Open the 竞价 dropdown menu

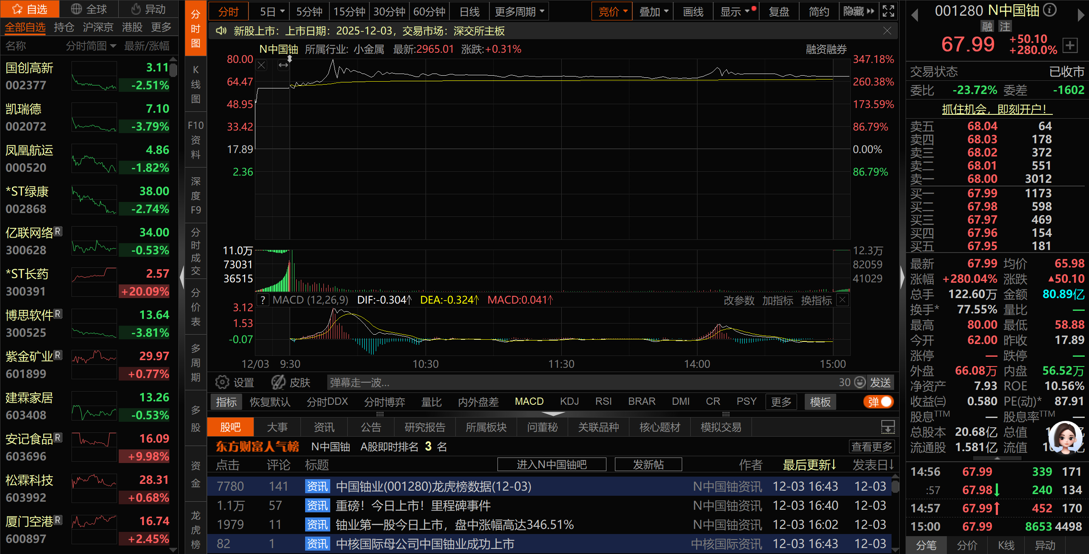[612, 11]
